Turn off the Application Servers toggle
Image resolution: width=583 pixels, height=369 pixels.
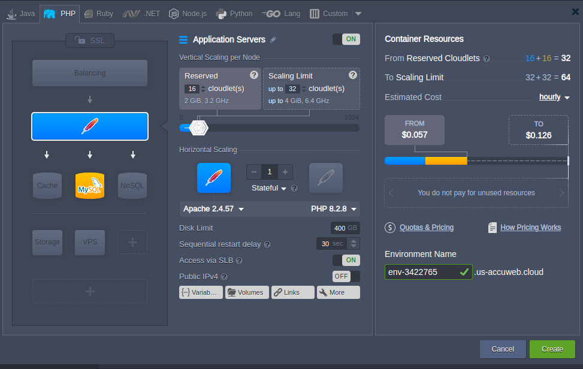click(x=346, y=40)
